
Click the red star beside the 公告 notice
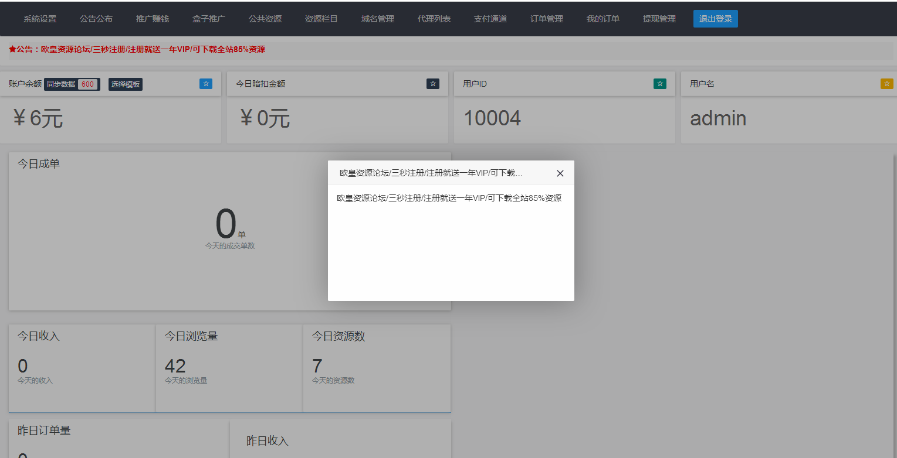pos(12,49)
